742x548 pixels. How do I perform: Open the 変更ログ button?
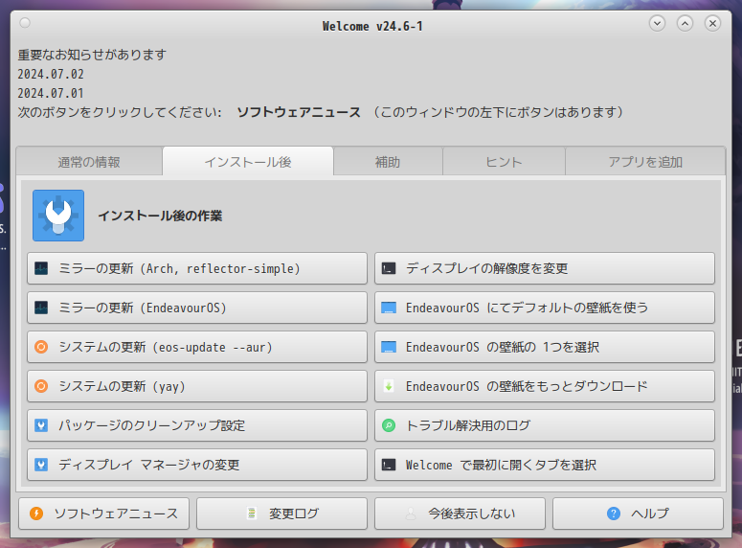click(x=281, y=514)
